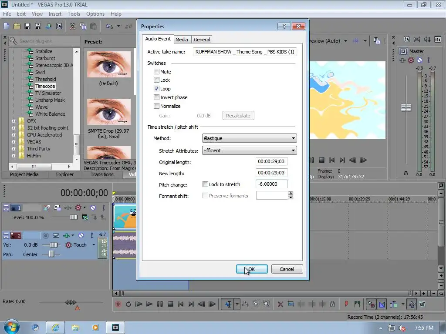446x334 pixels.
Task: Toggle the Auto Ripple icon
Action: coord(394,304)
